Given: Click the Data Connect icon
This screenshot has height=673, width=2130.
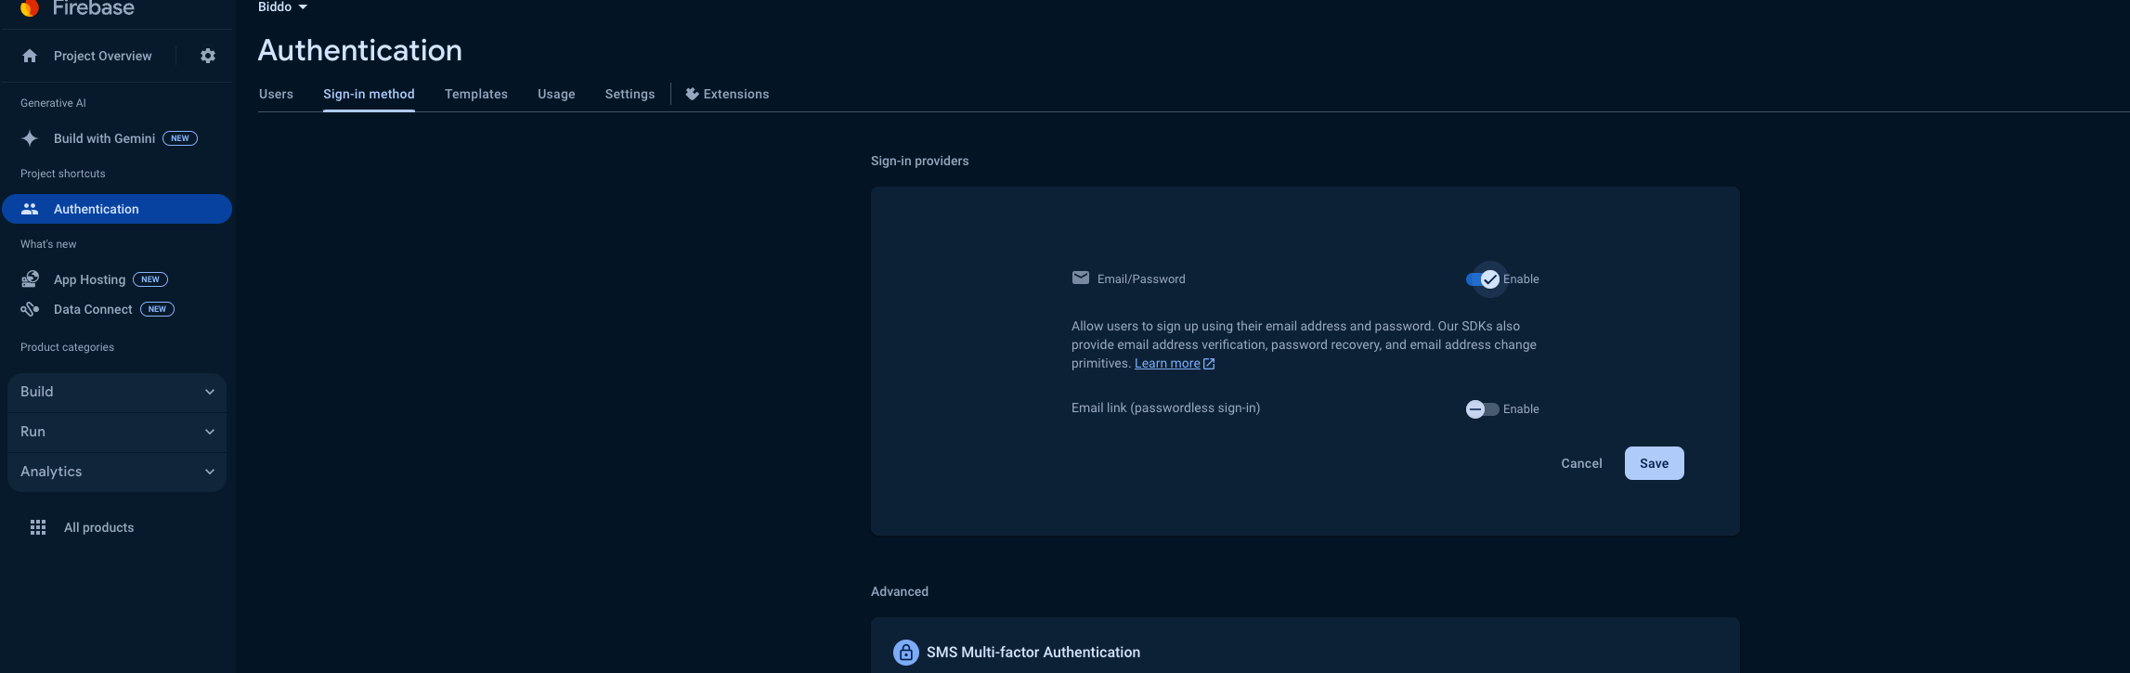Looking at the screenshot, I should [x=30, y=309].
